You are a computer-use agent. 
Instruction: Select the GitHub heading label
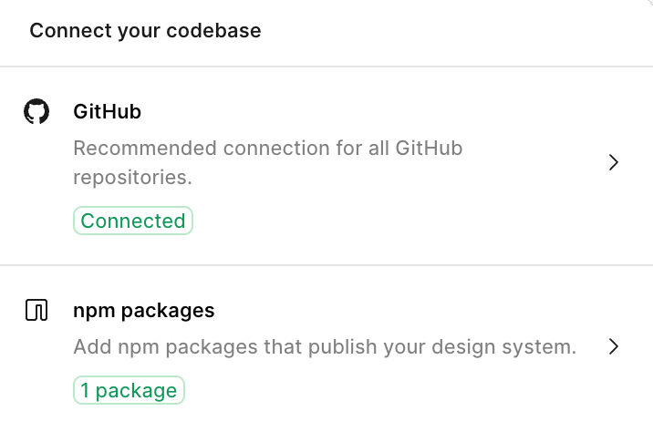coord(107,111)
